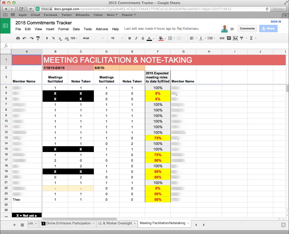Apply currency format with the dollar icon
Screen dimensions: 289x234
click(x=47, y=38)
